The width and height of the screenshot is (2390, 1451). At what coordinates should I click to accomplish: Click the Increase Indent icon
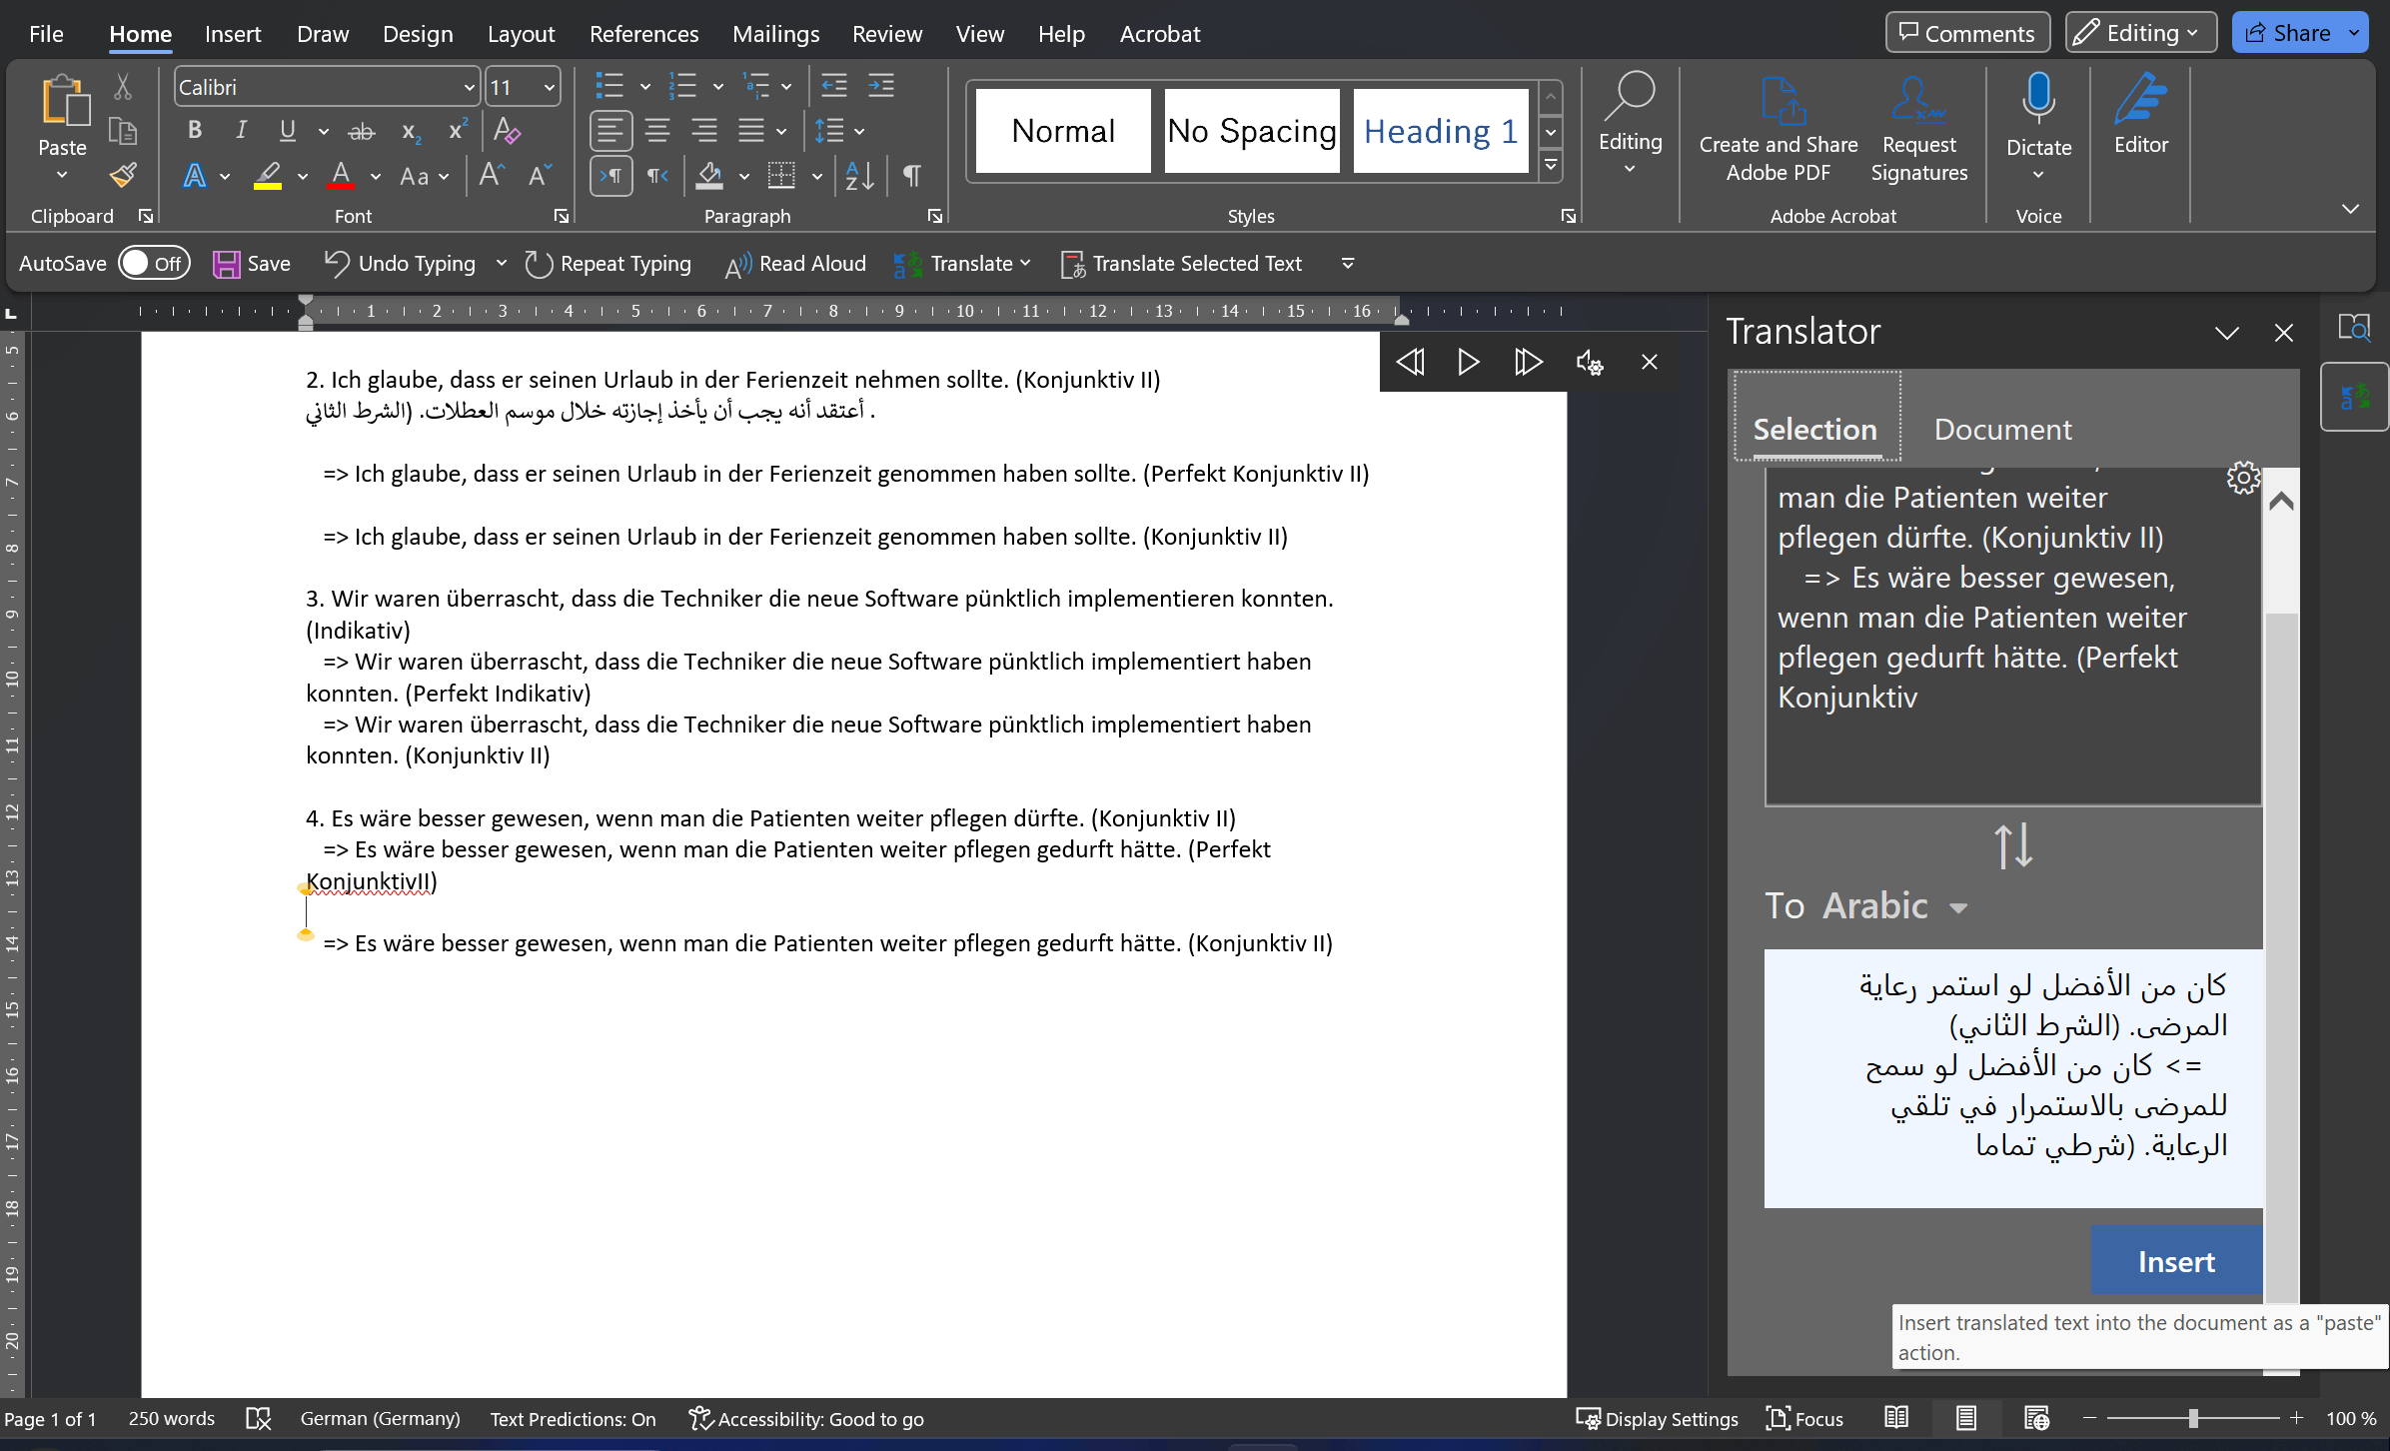880,86
